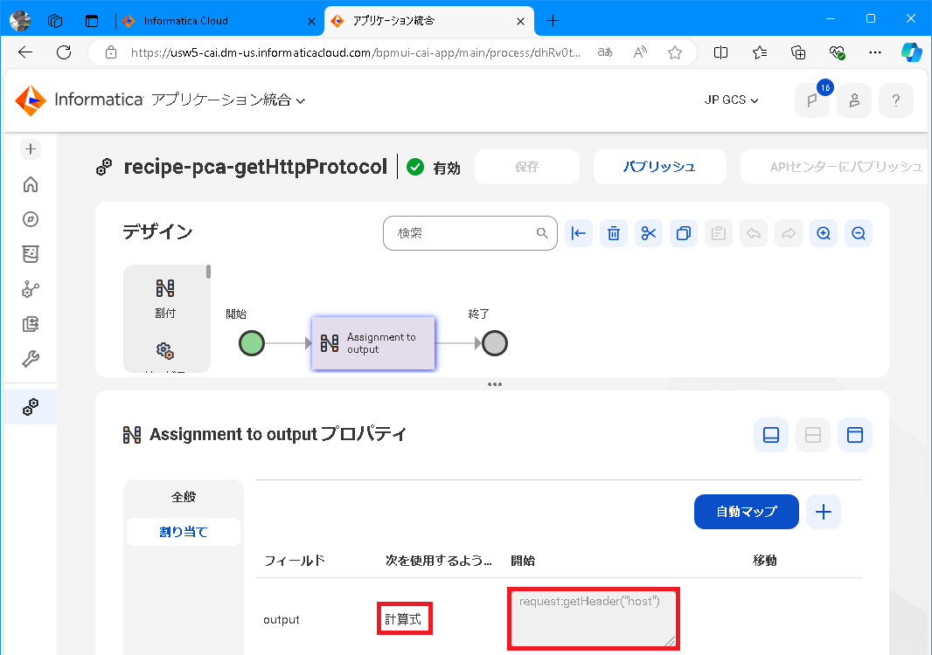Select the gray 終了 end node
The height and width of the screenshot is (655, 932).
click(x=495, y=343)
